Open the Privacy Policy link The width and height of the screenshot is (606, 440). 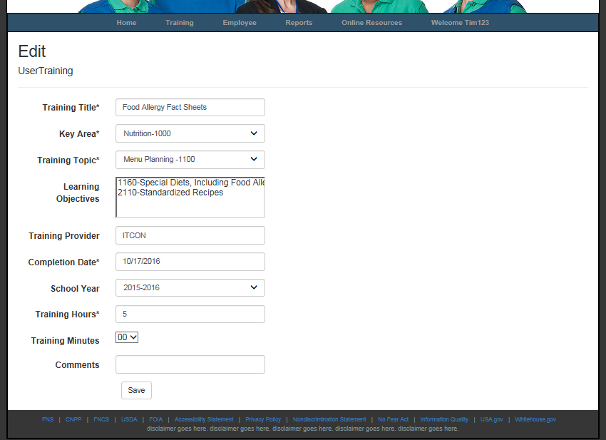coord(263,419)
